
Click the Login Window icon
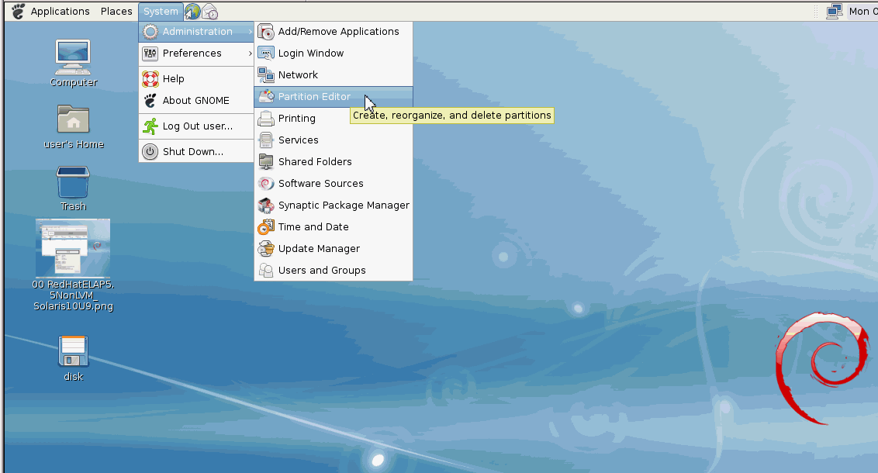pyautogui.click(x=266, y=54)
